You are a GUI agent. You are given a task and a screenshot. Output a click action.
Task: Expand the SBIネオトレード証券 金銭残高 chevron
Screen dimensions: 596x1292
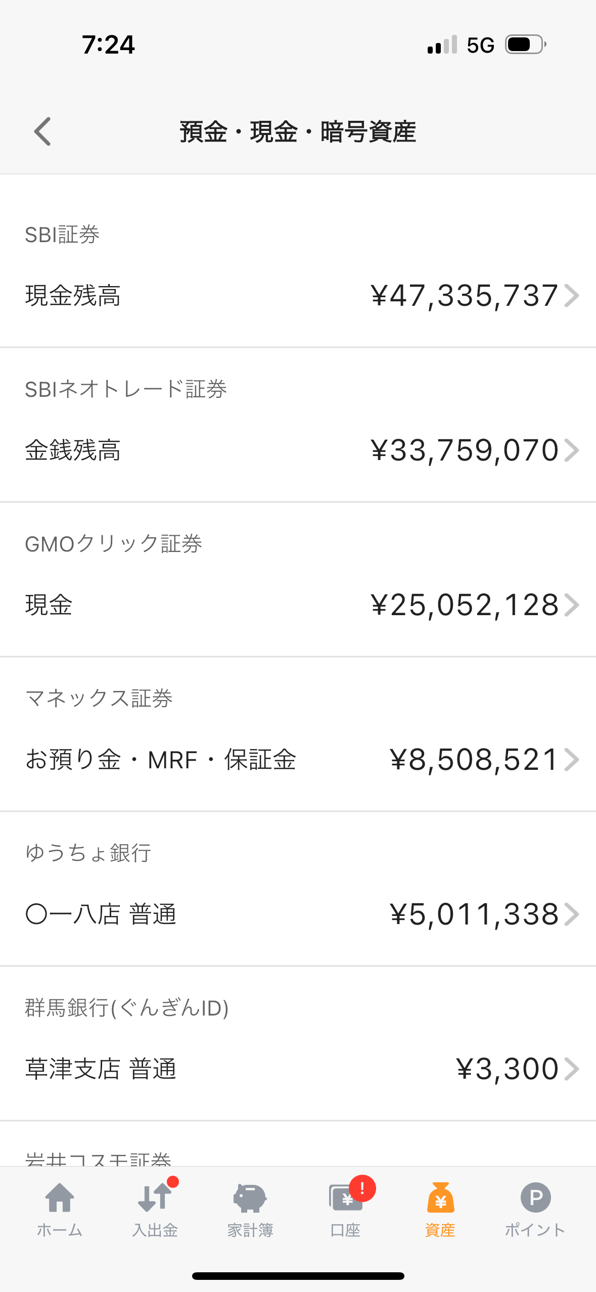click(x=572, y=450)
